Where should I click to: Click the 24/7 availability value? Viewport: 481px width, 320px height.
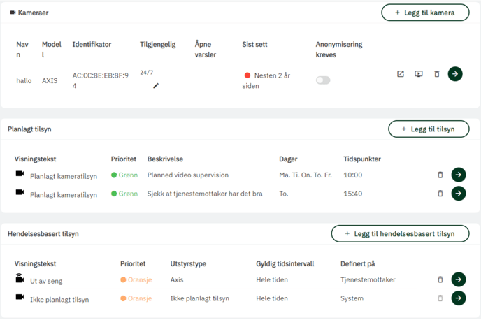click(147, 73)
